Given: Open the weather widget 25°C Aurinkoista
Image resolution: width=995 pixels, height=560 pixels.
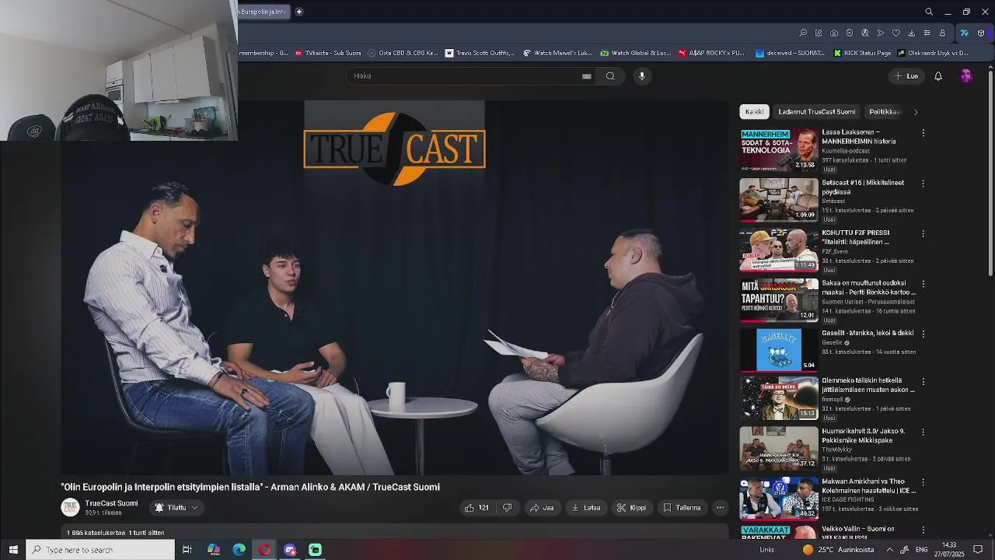Looking at the screenshot, I should (x=838, y=550).
